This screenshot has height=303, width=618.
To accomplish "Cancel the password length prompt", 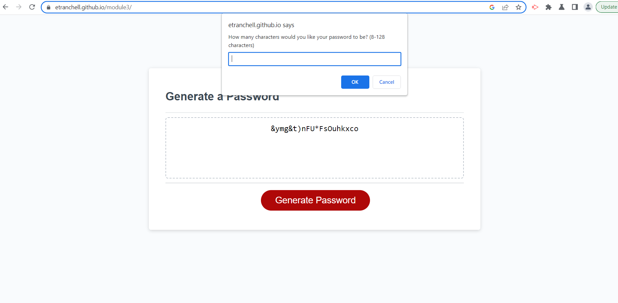I will 387,82.
